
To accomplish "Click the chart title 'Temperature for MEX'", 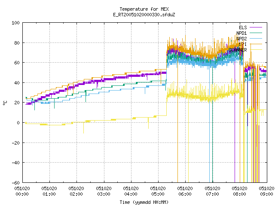I will [x=144, y=9].
